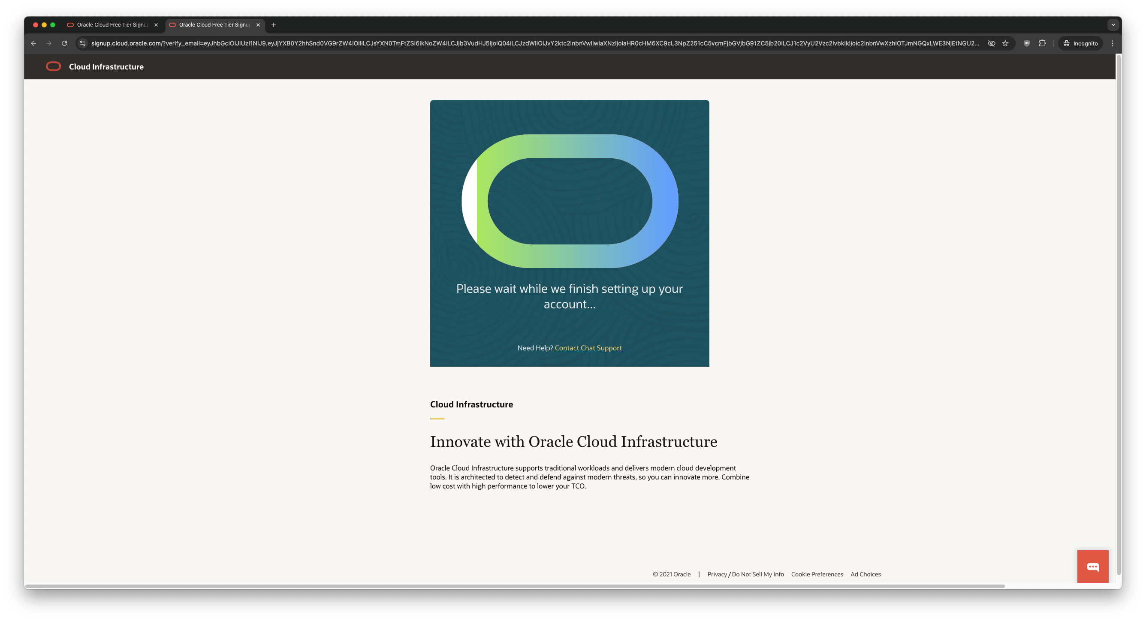Click the uBlock shield extension icon
This screenshot has height=621, width=1146.
pyautogui.click(x=1026, y=43)
